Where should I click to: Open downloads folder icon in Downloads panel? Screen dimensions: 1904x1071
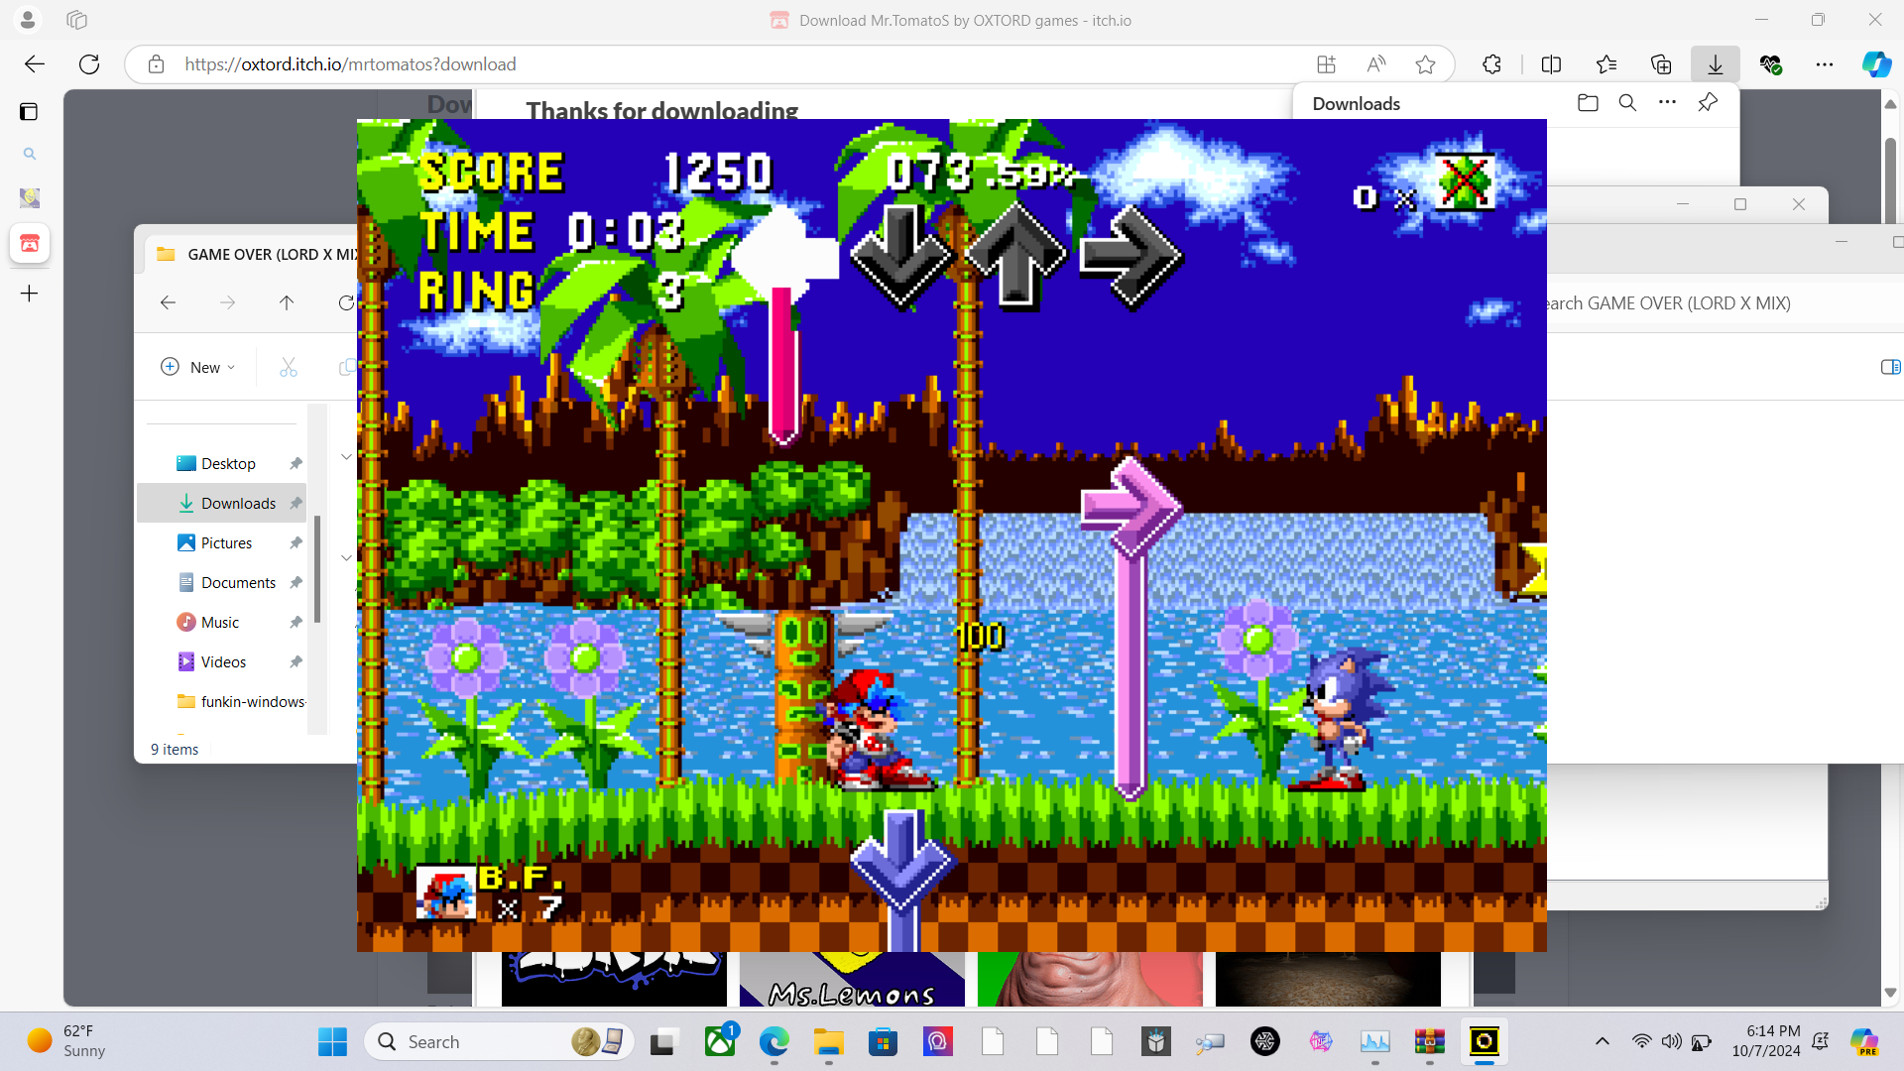1588,103
